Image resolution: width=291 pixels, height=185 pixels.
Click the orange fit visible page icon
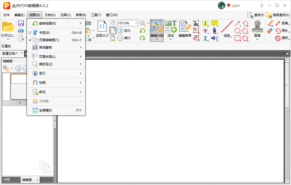(113, 38)
